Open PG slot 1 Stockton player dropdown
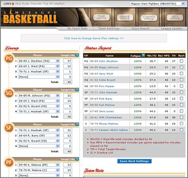Viewport: 188px width, 178px height. 38,61
